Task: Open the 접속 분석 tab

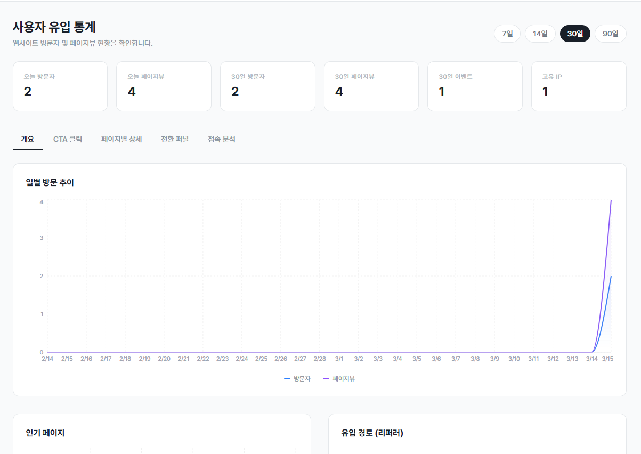Action: tap(222, 139)
